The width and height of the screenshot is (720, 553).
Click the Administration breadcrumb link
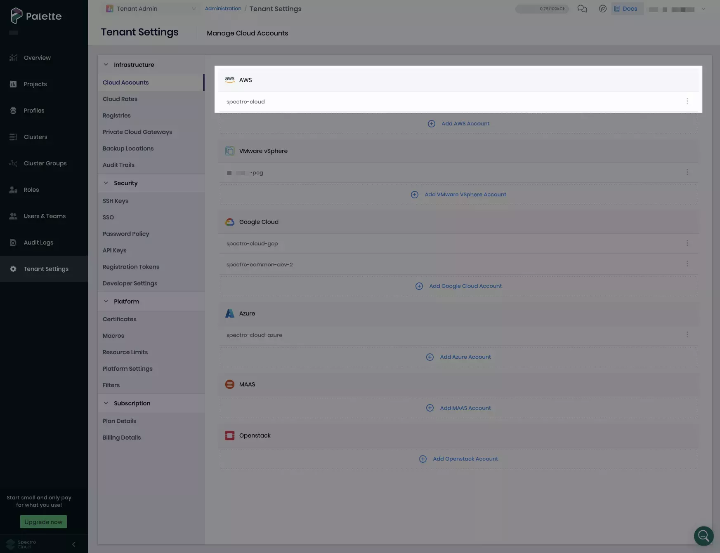click(223, 8)
